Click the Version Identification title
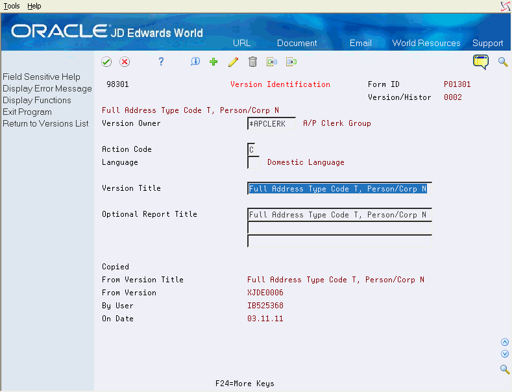This screenshot has width=512, height=392. [x=280, y=84]
